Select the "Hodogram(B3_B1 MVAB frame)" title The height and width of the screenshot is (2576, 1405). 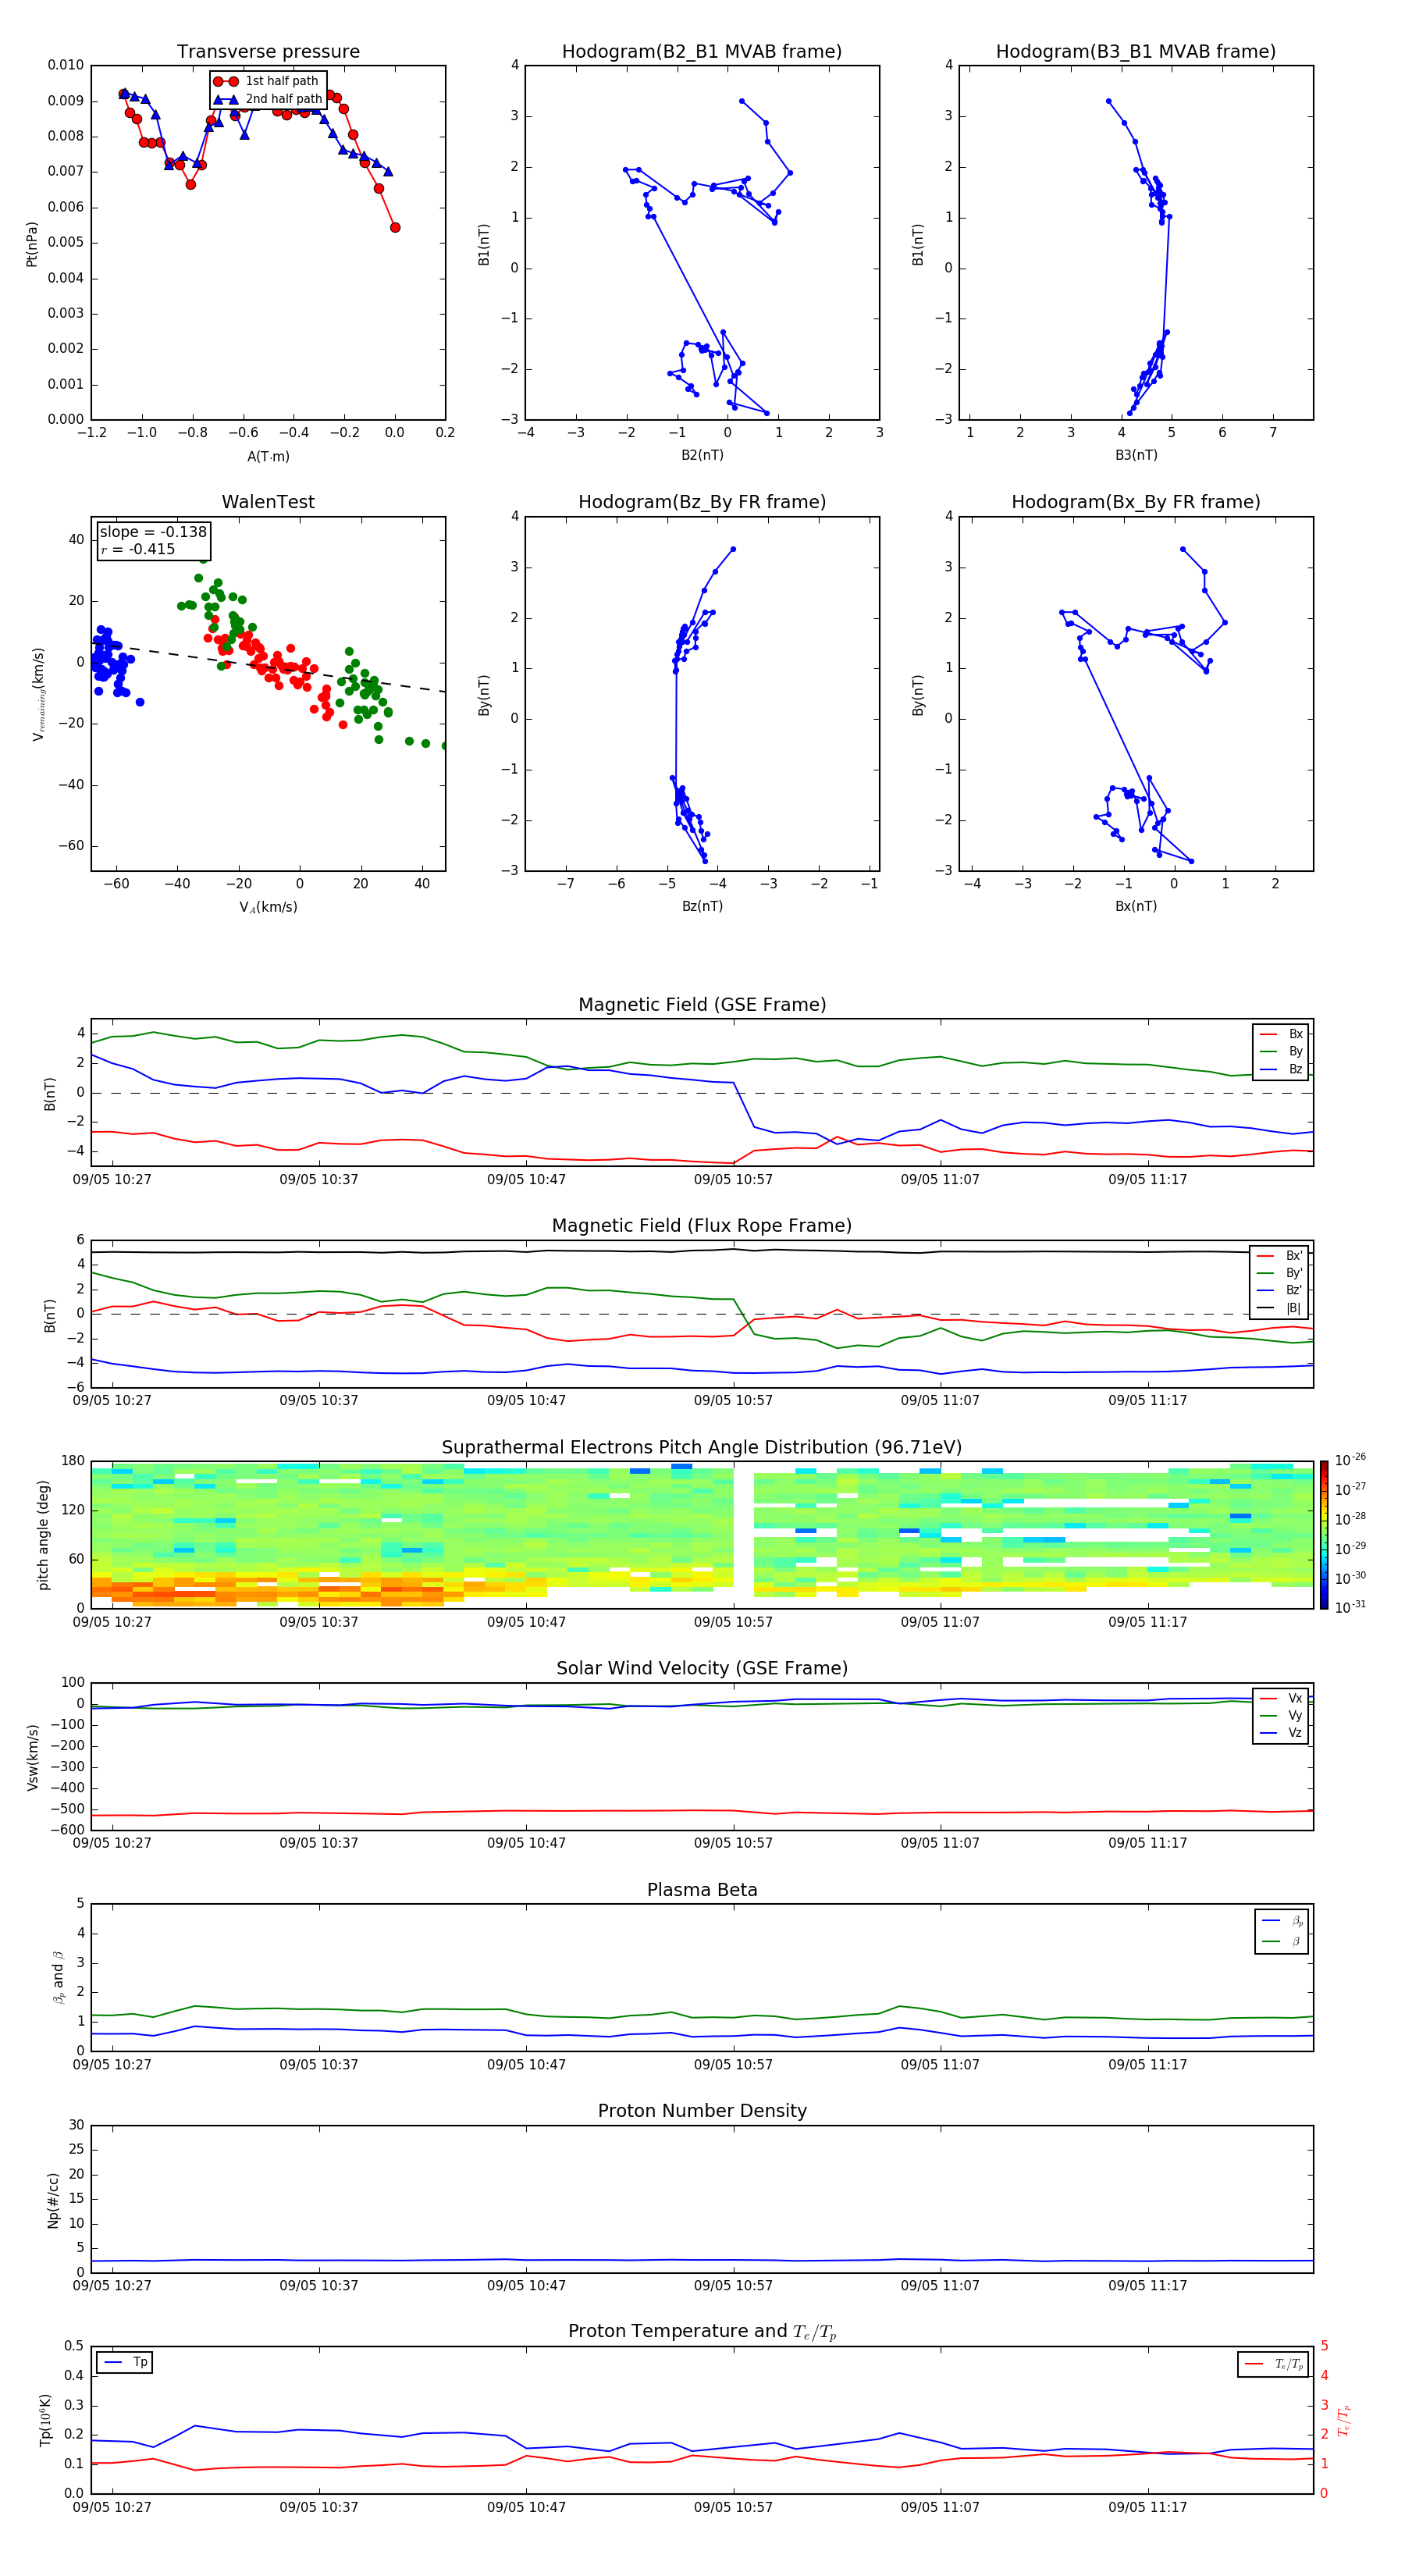[1136, 52]
